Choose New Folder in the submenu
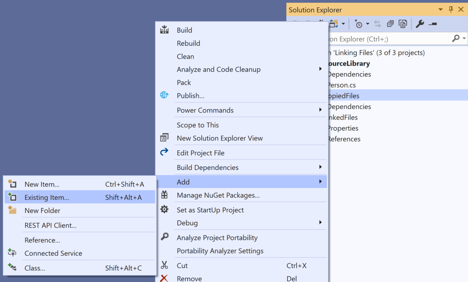This screenshot has width=468, height=282. click(x=42, y=210)
